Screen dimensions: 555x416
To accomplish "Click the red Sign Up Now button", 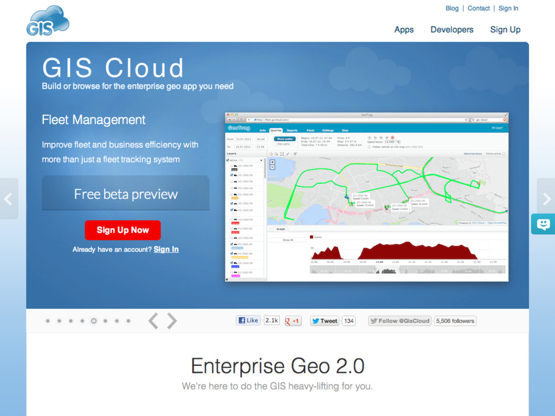I will point(122,230).
